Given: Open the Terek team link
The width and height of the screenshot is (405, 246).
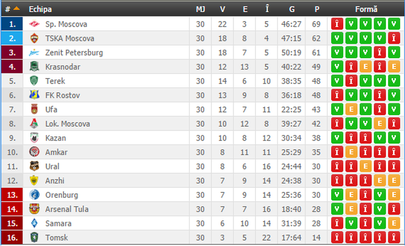Looking at the screenshot, I should [55, 81].
